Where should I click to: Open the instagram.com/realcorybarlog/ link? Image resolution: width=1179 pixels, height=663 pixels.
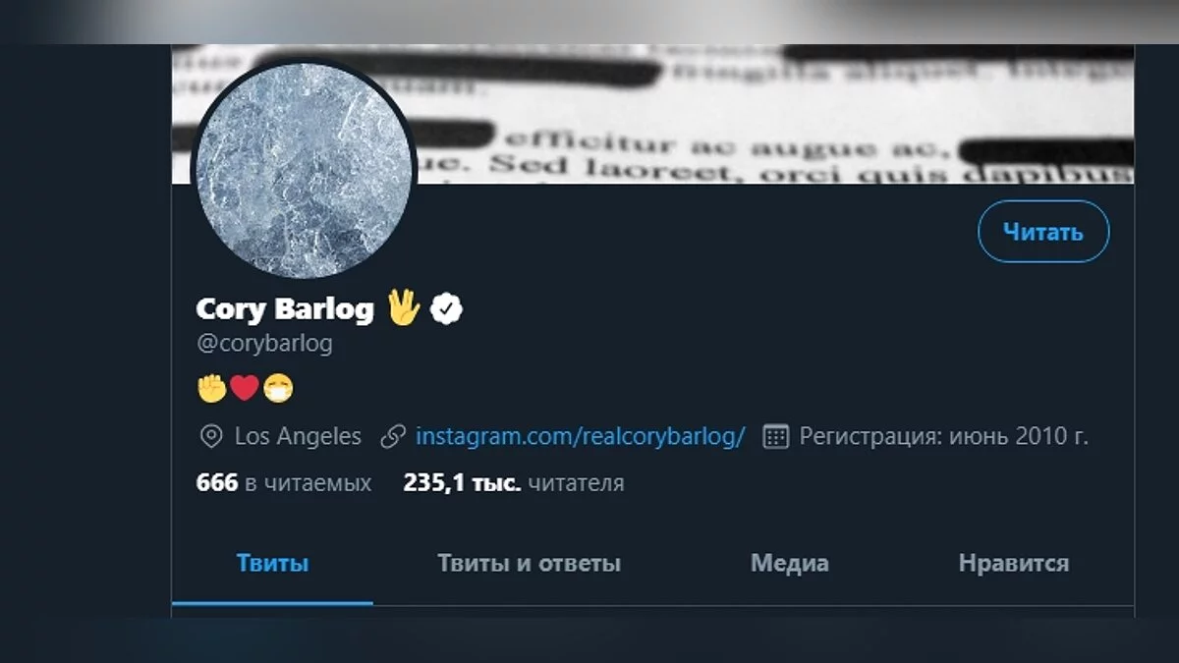(x=580, y=436)
